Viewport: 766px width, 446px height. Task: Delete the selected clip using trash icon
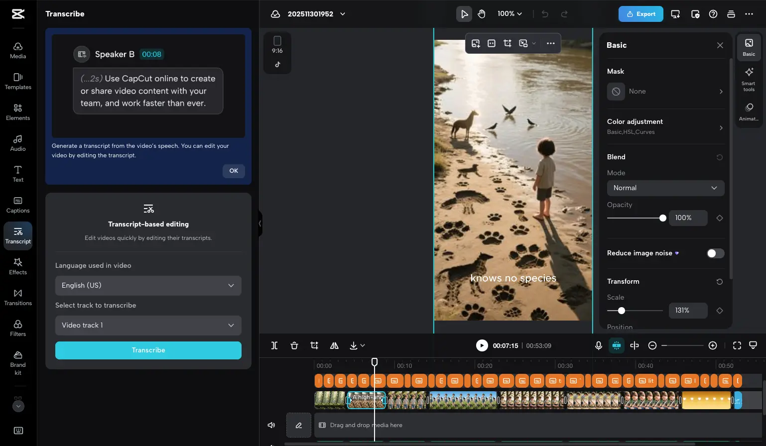pos(294,345)
